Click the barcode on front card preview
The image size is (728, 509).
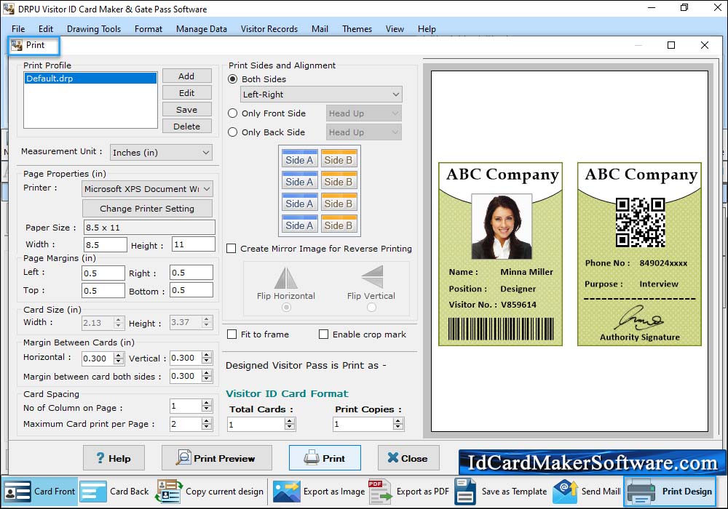[x=501, y=329]
